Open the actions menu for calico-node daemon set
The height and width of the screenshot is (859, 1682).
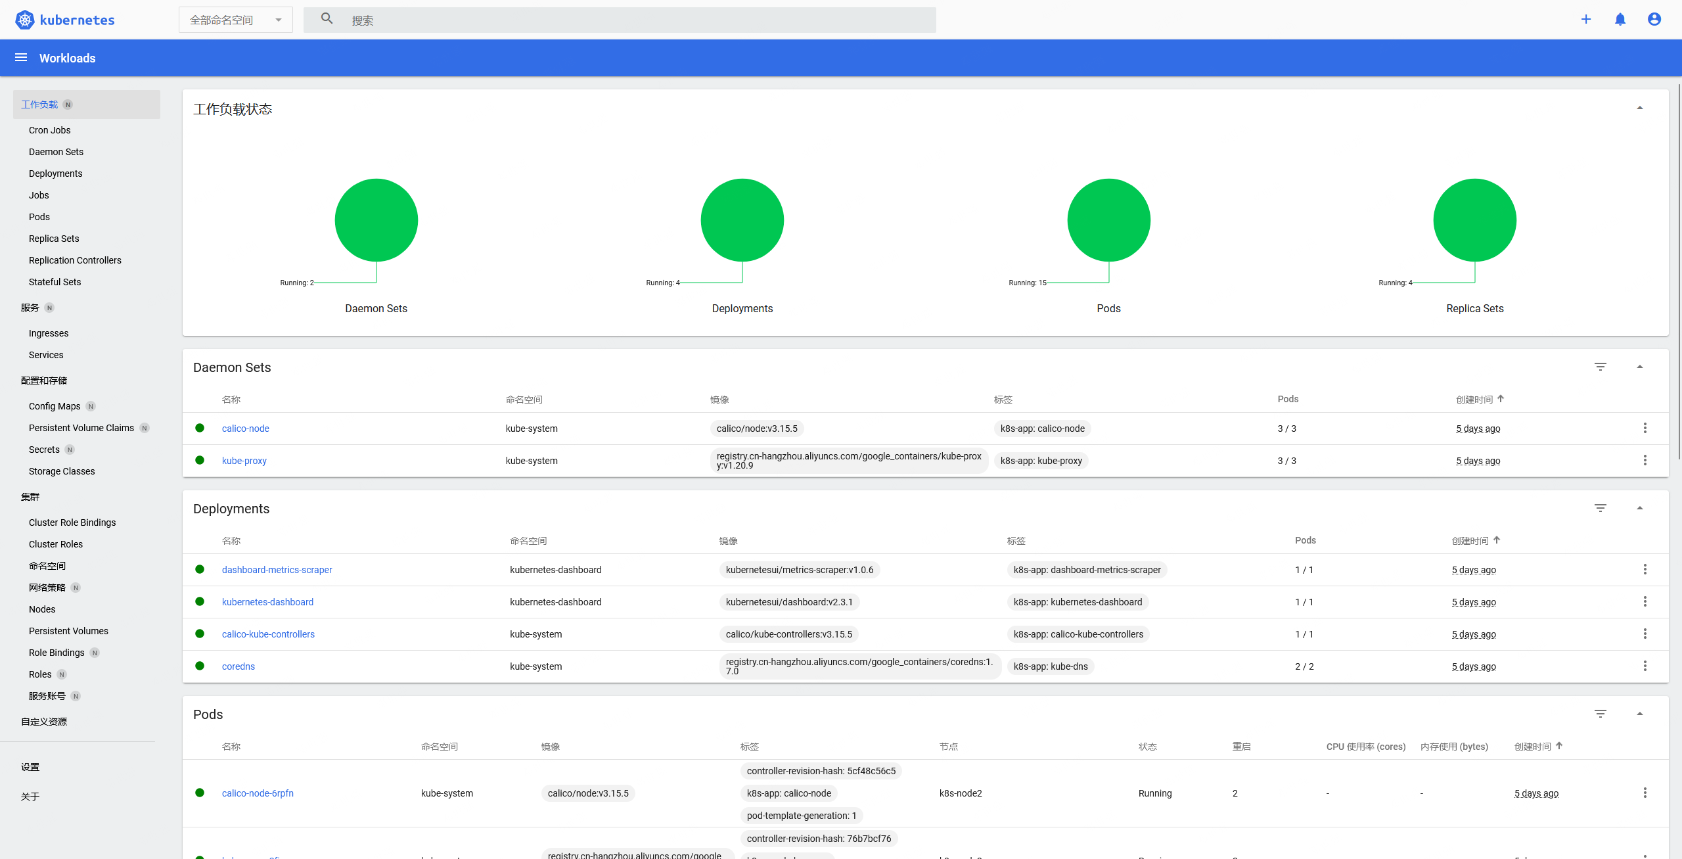[1645, 428]
